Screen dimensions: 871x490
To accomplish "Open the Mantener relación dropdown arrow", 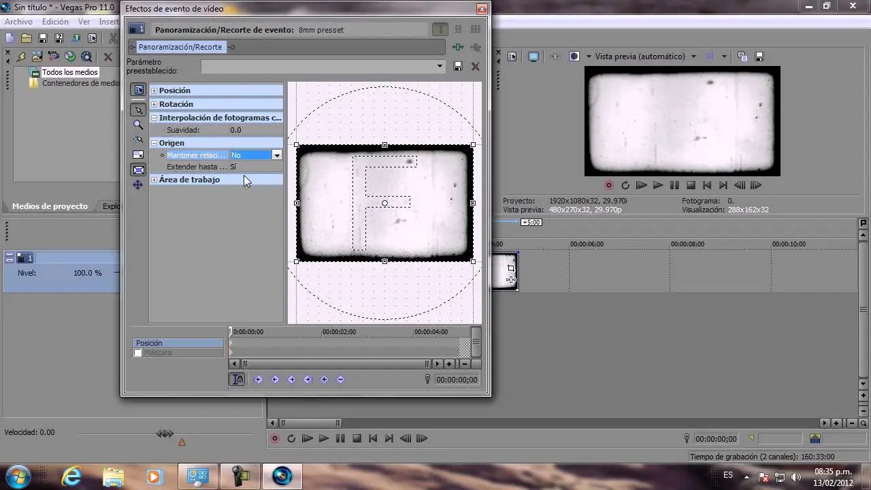I will [x=277, y=155].
